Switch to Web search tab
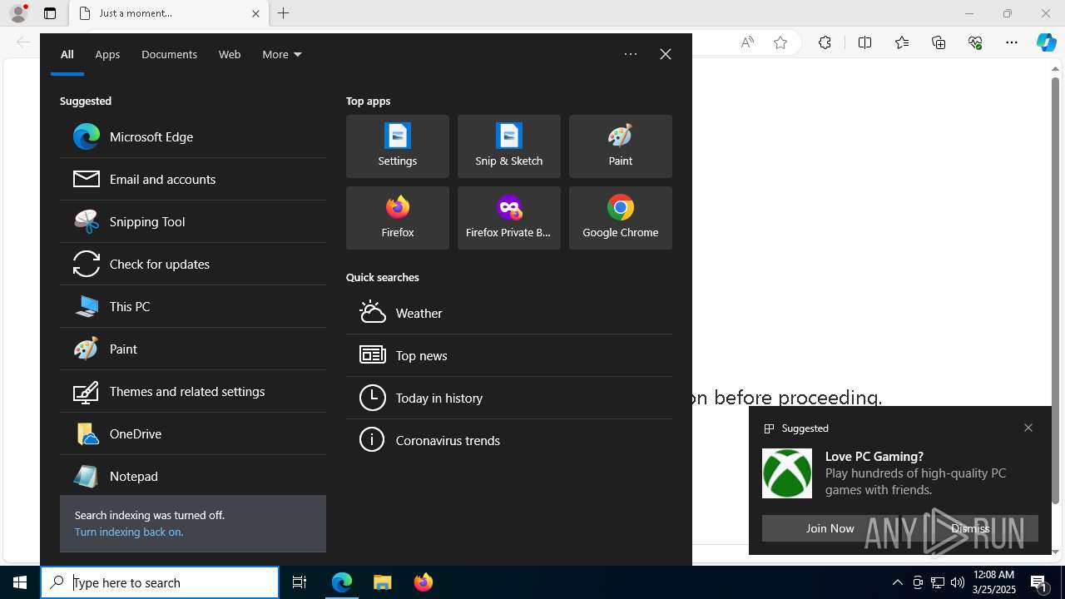The height and width of the screenshot is (599, 1065). [x=230, y=54]
